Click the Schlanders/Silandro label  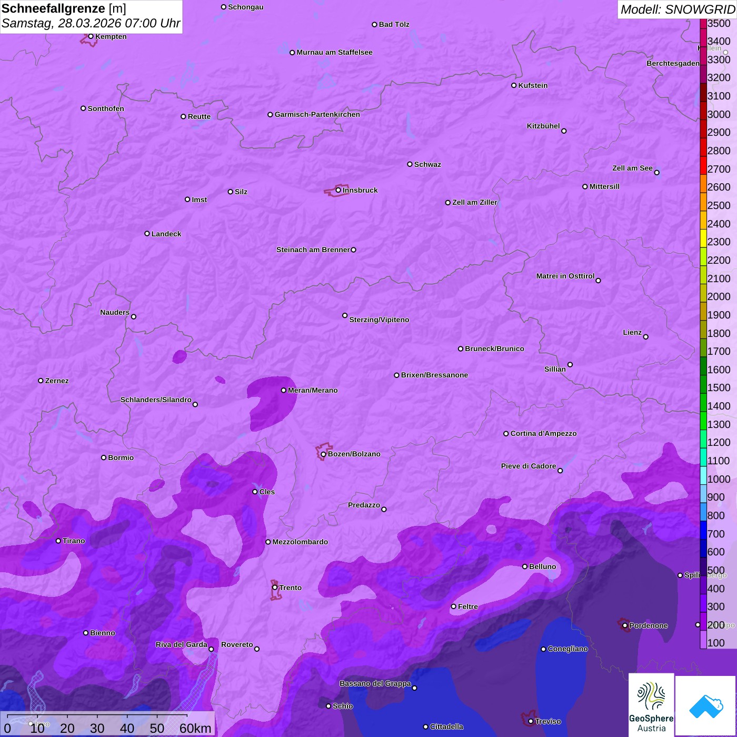[x=156, y=400]
